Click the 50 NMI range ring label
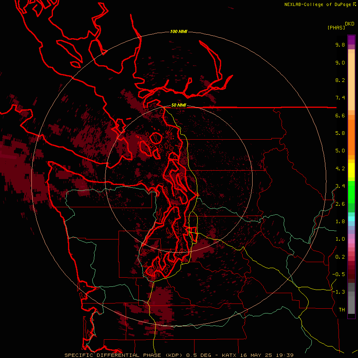The width and height of the screenshot is (358, 358). (179, 105)
